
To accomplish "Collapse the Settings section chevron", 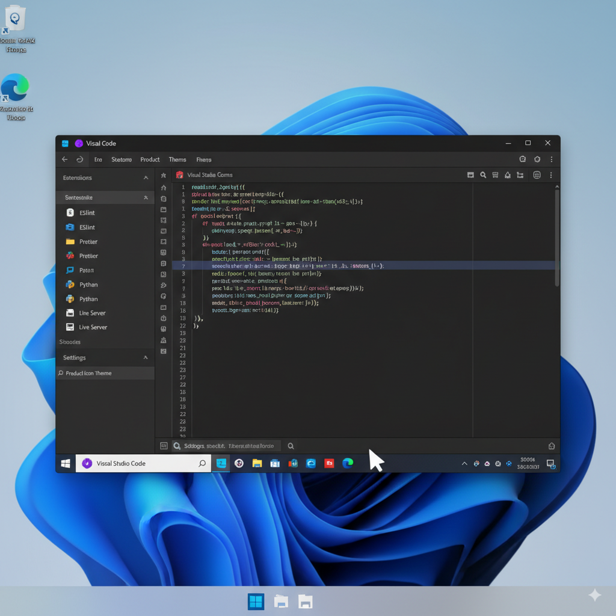I will pos(146,357).
